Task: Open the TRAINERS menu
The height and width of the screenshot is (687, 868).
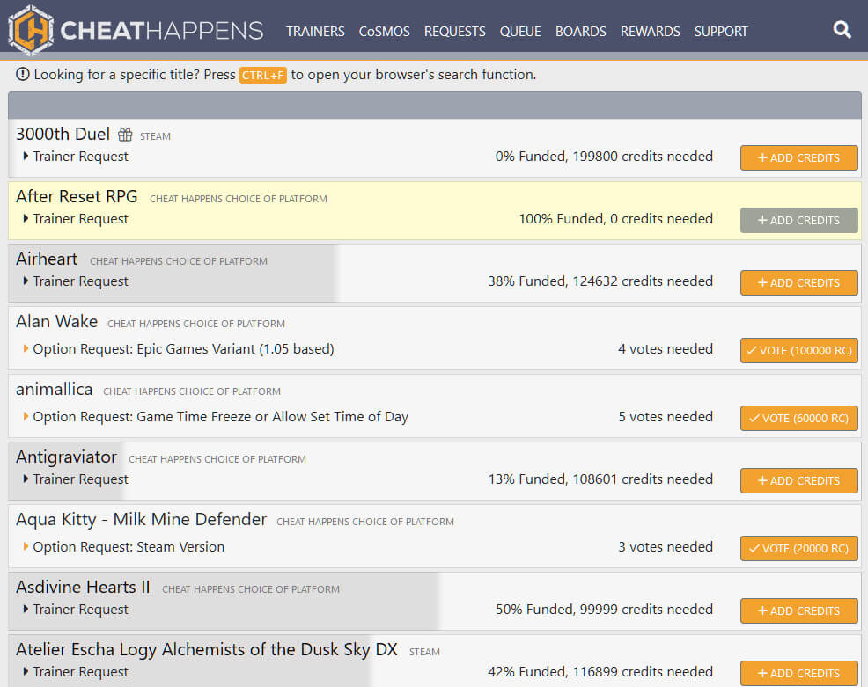Action: coord(315,32)
